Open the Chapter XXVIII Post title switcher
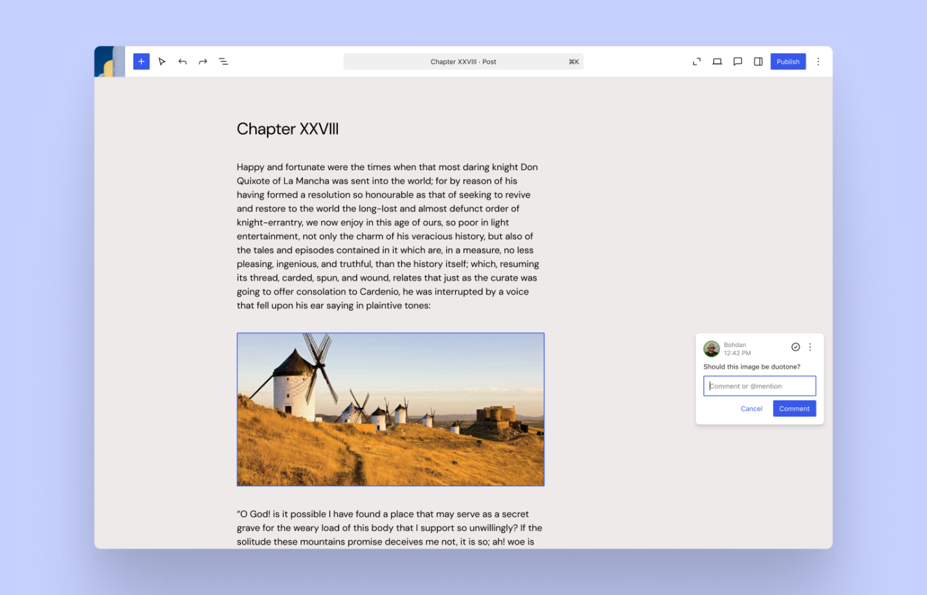 pyautogui.click(x=463, y=62)
